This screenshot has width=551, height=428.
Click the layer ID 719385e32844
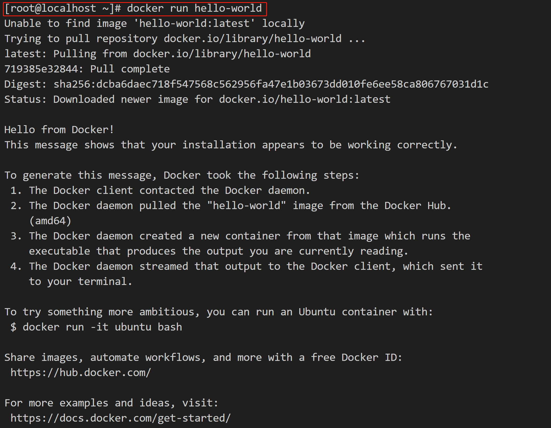41,69
